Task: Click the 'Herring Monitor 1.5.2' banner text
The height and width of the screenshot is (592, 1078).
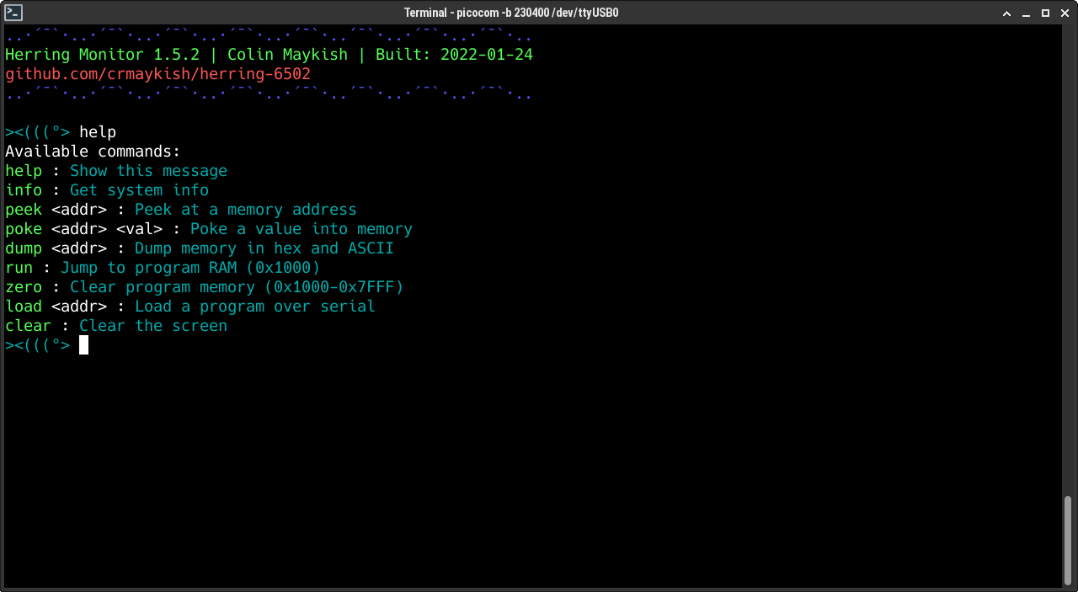Action: tap(103, 55)
